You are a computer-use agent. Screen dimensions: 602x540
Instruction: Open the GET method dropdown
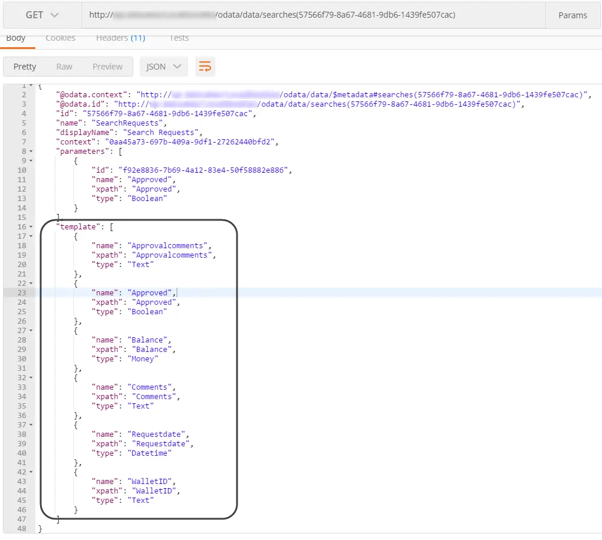click(42, 15)
